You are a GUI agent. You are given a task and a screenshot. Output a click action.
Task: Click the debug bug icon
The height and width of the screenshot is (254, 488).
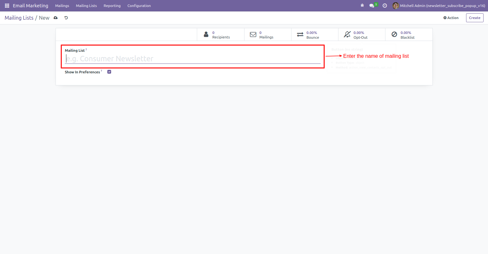[x=362, y=6]
